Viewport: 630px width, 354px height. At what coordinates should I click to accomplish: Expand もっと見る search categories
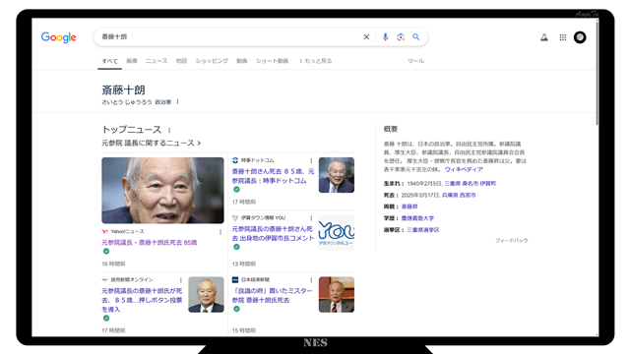(x=316, y=61)
